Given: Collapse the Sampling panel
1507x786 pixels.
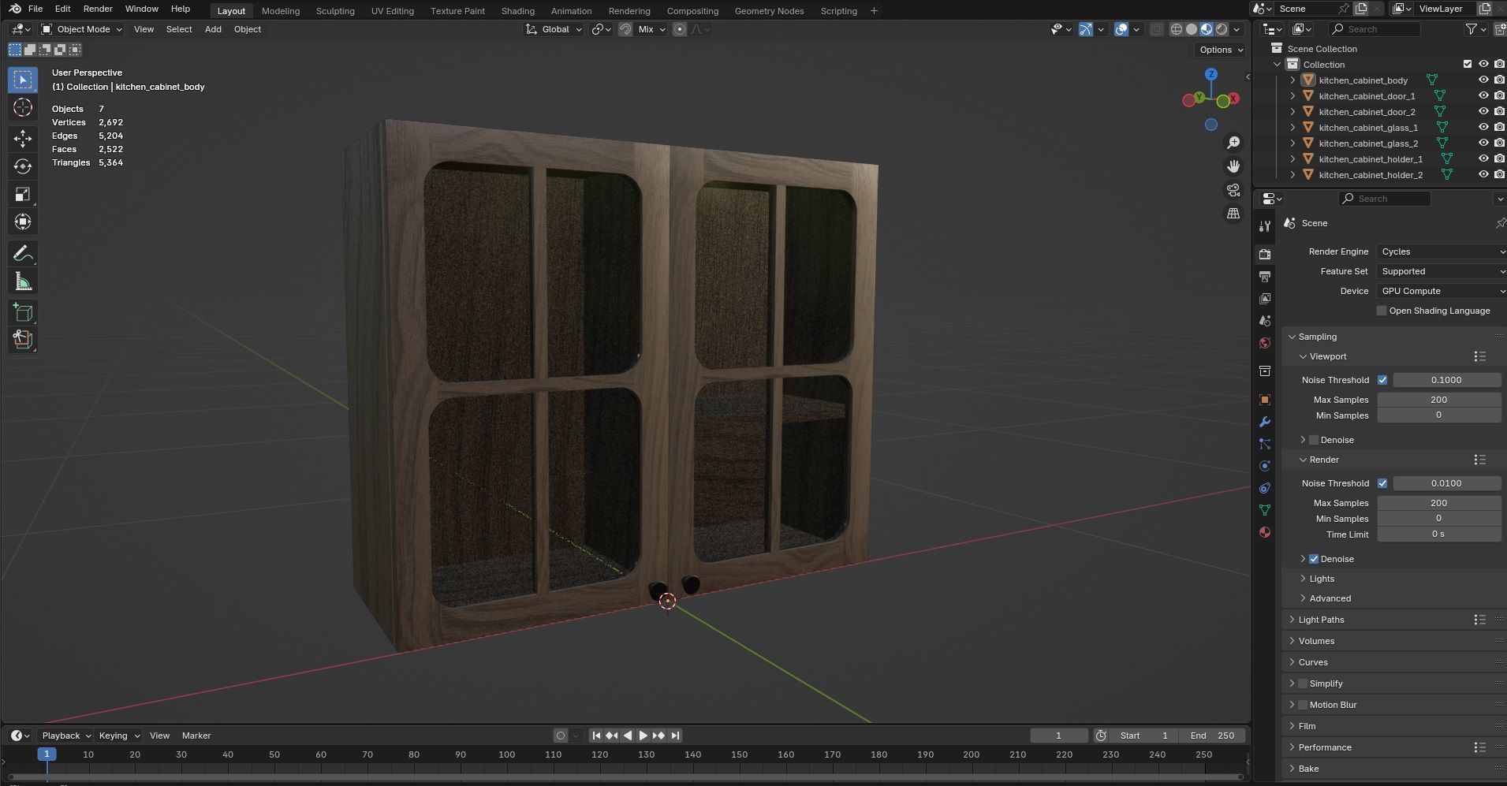Looking at the screenshot, I should click(x=1317, y=337).
